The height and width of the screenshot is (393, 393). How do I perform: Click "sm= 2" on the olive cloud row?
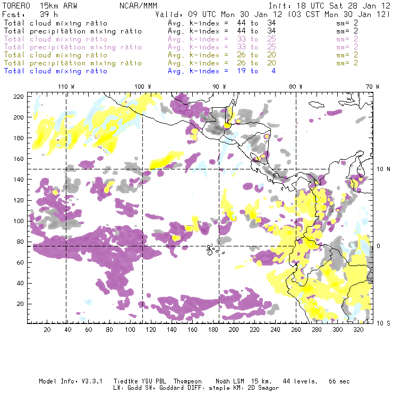click(347, 55)
